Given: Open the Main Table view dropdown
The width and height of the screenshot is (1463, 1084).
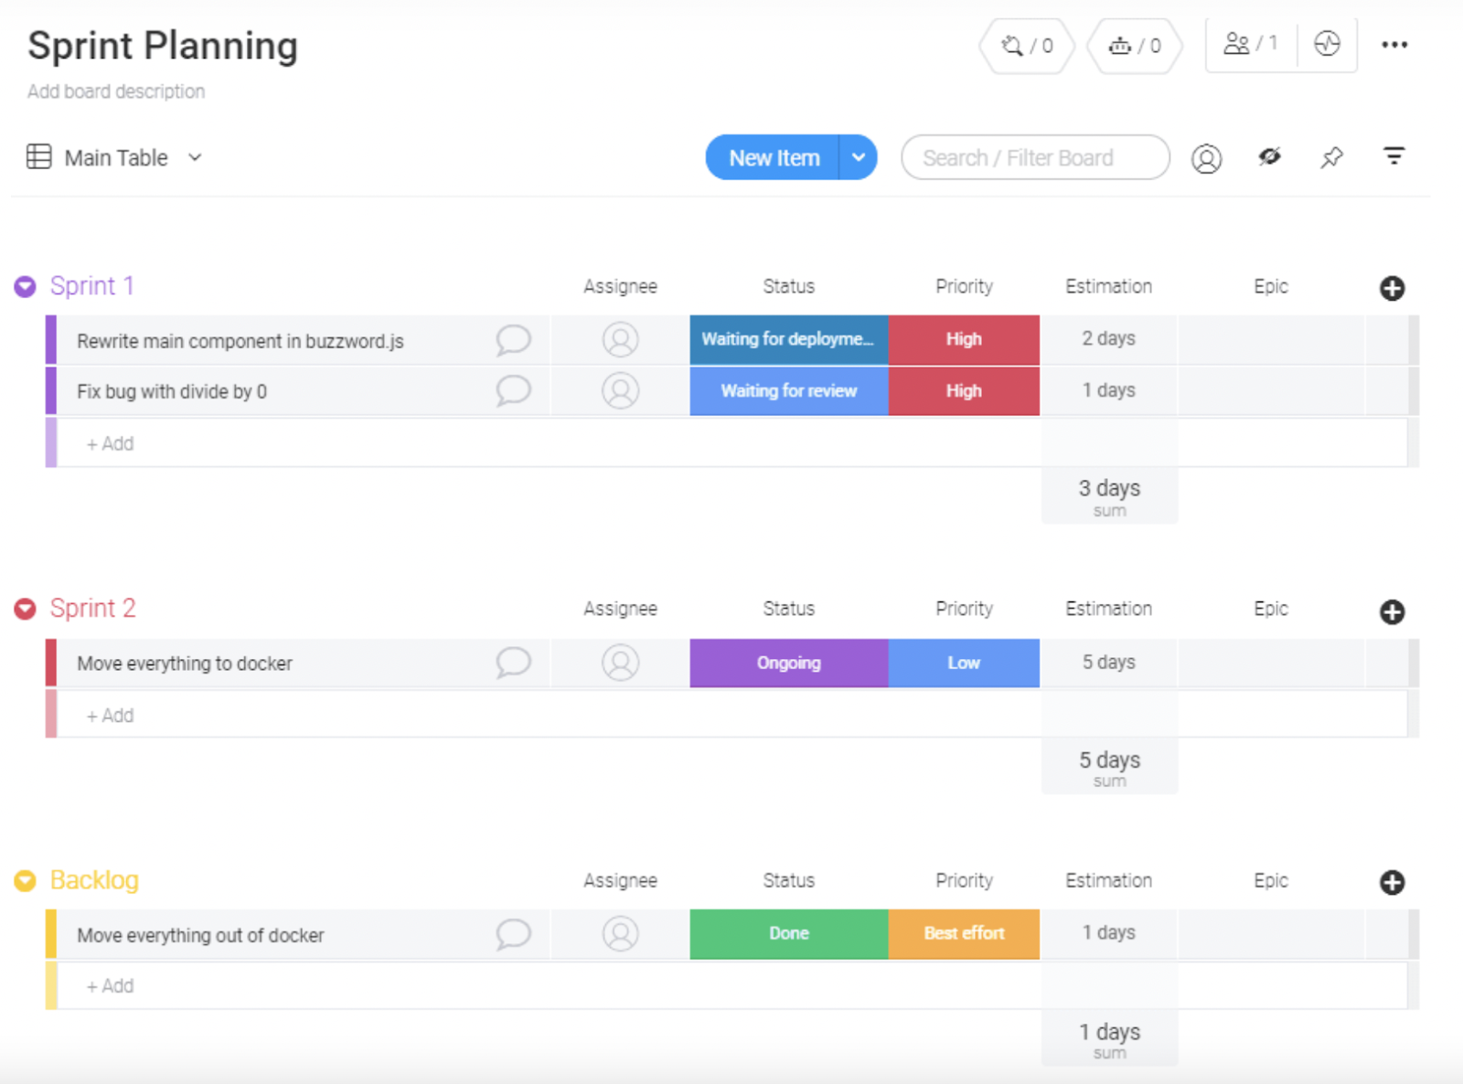Looking at the screenshot, I should coord(194,157).
